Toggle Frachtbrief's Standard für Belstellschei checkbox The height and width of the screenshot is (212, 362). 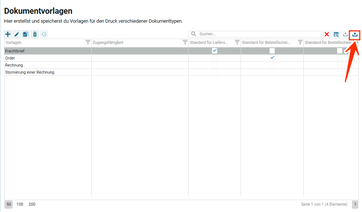(x=272, y=51)
